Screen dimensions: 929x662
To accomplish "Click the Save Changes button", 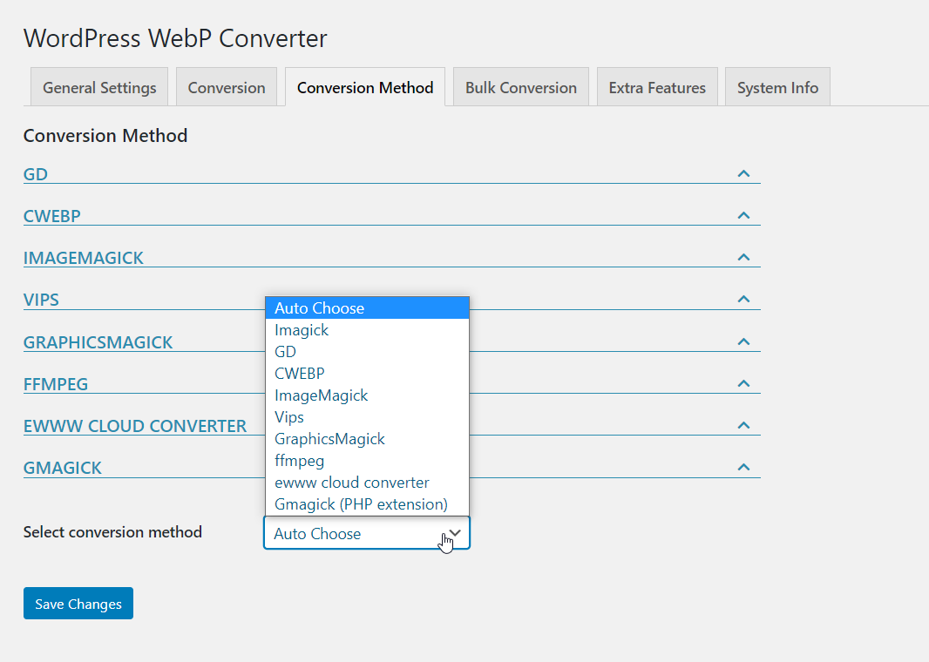I will pos(78,603).
